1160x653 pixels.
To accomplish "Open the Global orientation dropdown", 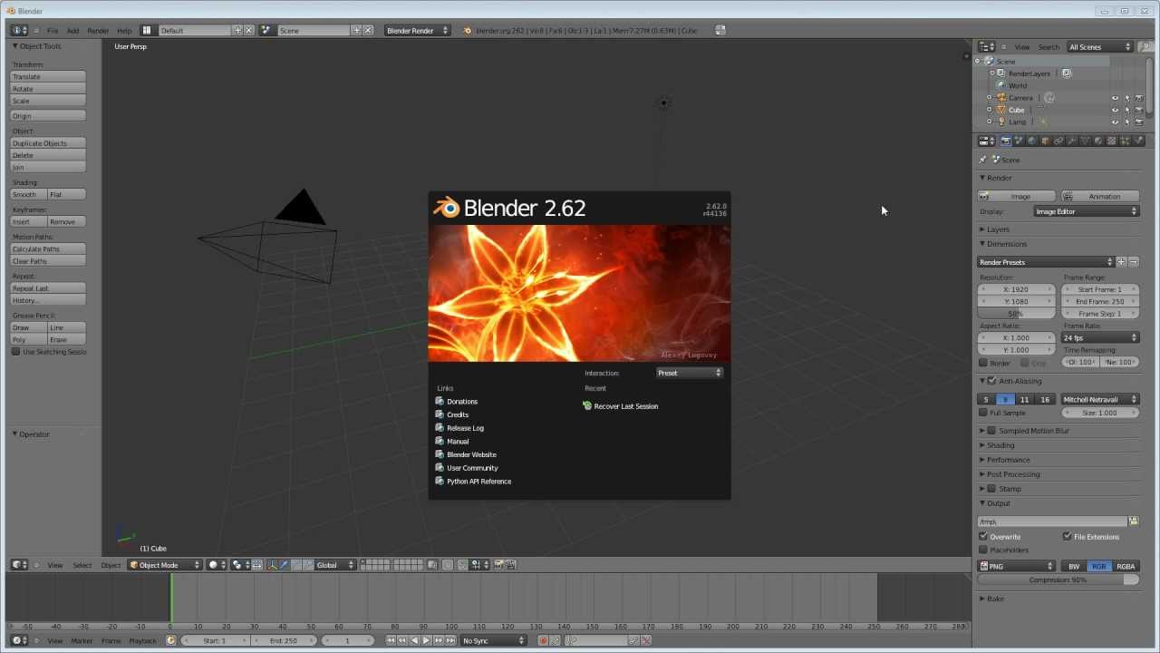I will pyautogui.click(x=334, y=564).
